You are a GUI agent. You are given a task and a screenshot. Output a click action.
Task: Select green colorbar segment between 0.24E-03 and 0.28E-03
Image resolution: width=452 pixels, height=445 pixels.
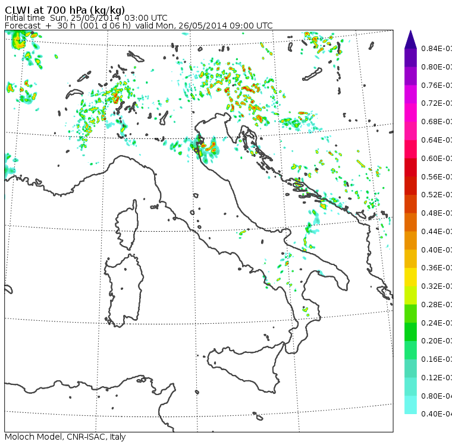tap(410, 313)
